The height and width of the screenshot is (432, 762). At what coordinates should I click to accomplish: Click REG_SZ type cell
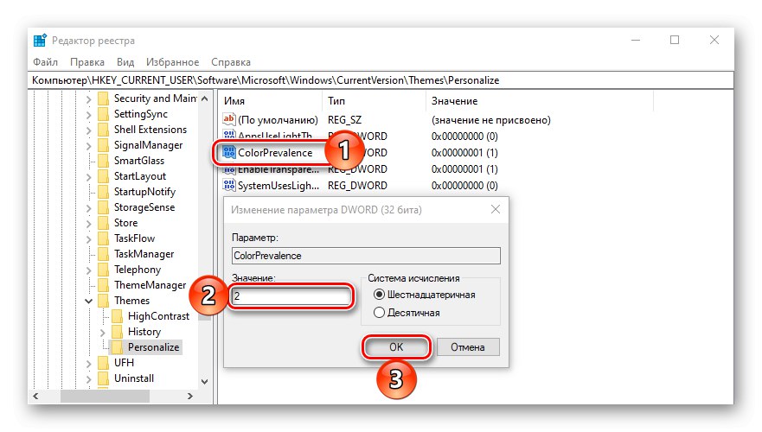point(344,120)
